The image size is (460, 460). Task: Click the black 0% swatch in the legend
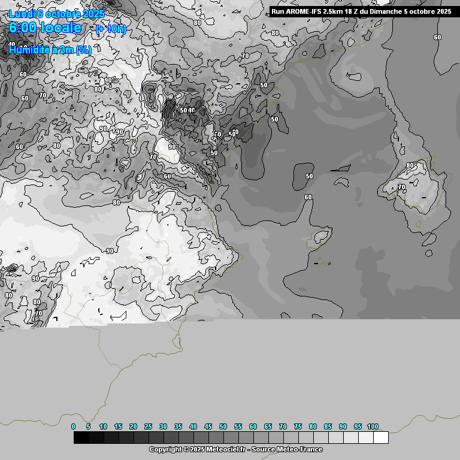pyautogui.click(x=81, y=438)
